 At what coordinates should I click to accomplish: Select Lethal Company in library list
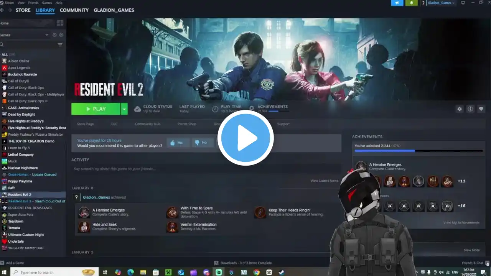21,154
